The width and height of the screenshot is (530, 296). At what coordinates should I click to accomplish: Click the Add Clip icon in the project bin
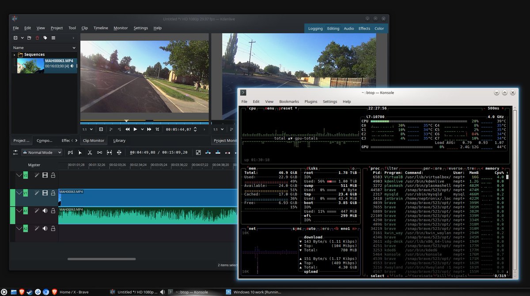(x=15, y=38)
